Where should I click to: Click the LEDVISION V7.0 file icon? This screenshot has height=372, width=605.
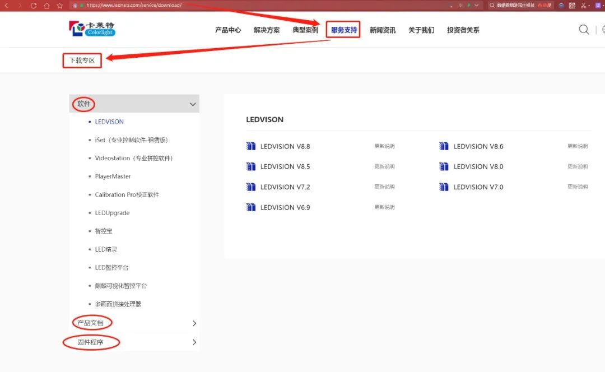click(444, 187)
